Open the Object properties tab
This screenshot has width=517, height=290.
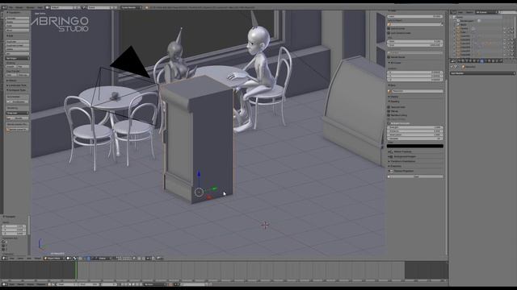coord(474,61)
